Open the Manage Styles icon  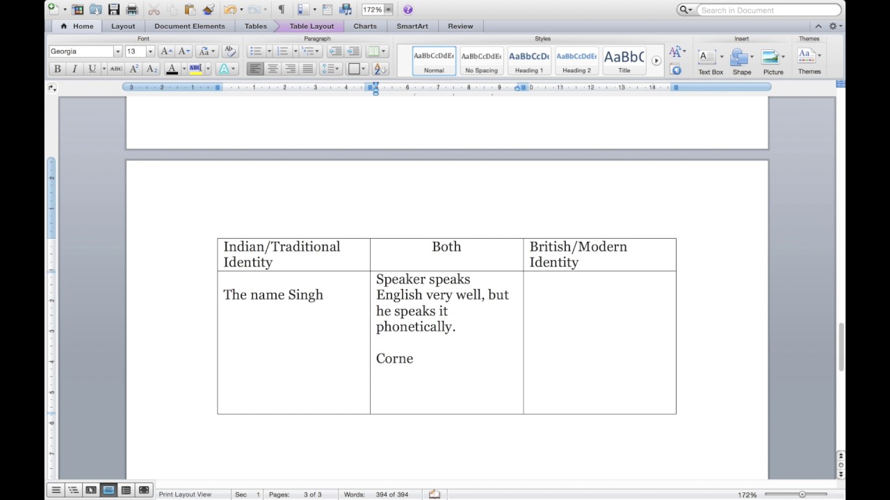coord(675,69)
